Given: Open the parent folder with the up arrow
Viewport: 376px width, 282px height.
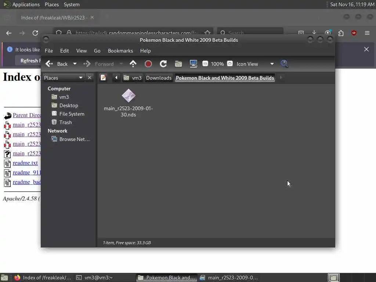Looking at the screenshot, I should [133, 64].
